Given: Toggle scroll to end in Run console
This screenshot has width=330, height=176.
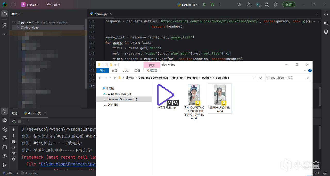Looking at the screenshot, I should point(14,147).
